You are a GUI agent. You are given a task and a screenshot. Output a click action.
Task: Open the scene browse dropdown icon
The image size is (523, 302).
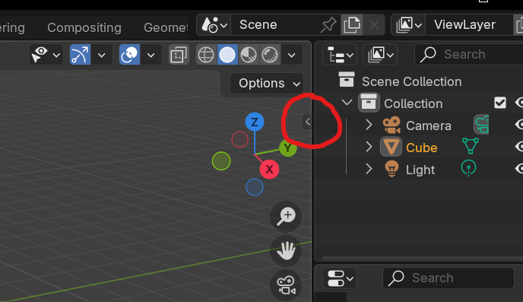[x=214, y=24]
